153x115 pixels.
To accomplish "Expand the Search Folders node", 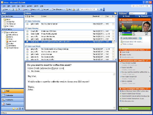I will pyautogui.click(x=5, y=48).
